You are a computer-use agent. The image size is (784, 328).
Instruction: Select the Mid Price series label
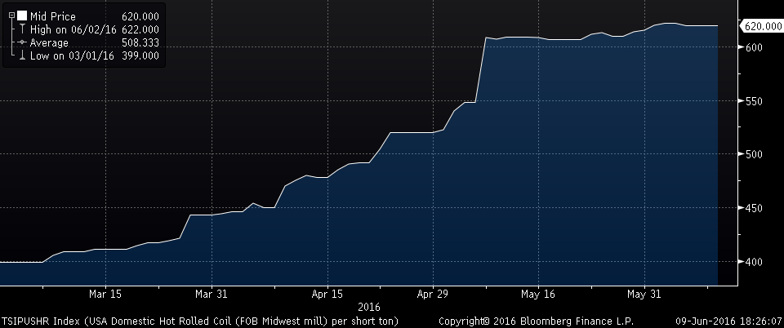click(x=54, y=16)
